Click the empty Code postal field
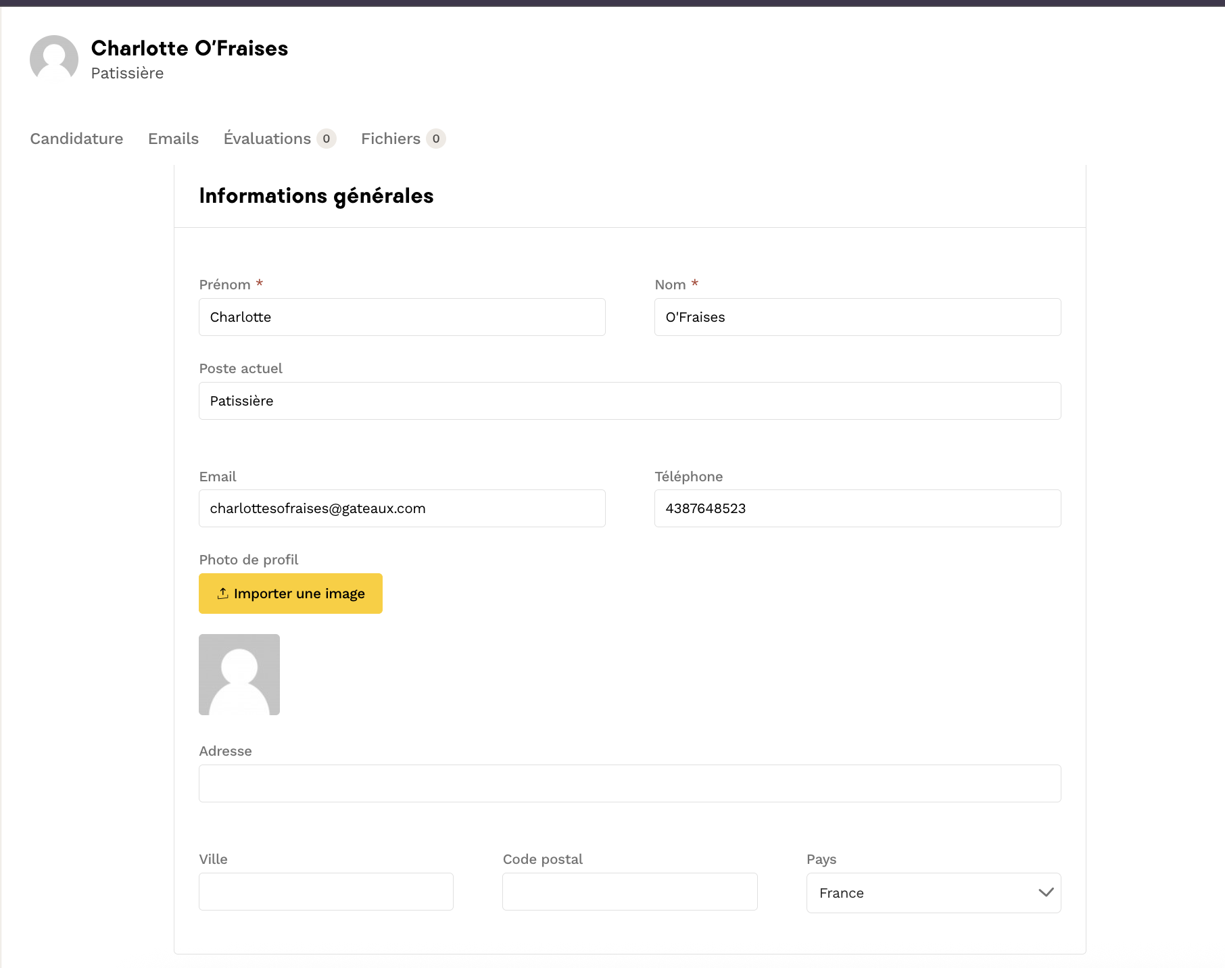Image resolution: width=1225 pixels, height=968 pixels. pos(629,892)
